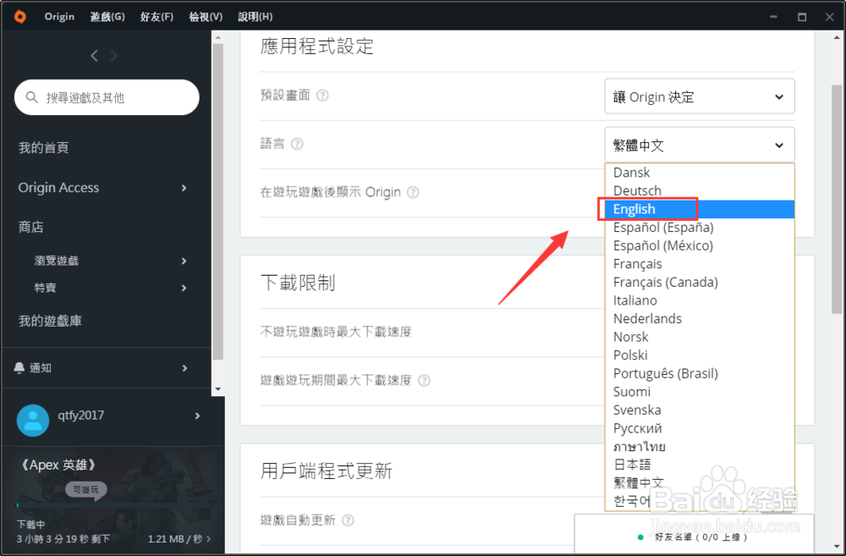Open the 預設畫面 dropdown (讓 Origin 決定)
Image resolution: width=846 pixels, height=556 pixels.
(x=700, y=96)
